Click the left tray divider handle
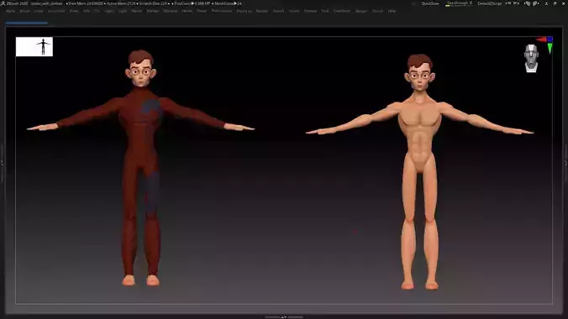 (x=2, y=164)
